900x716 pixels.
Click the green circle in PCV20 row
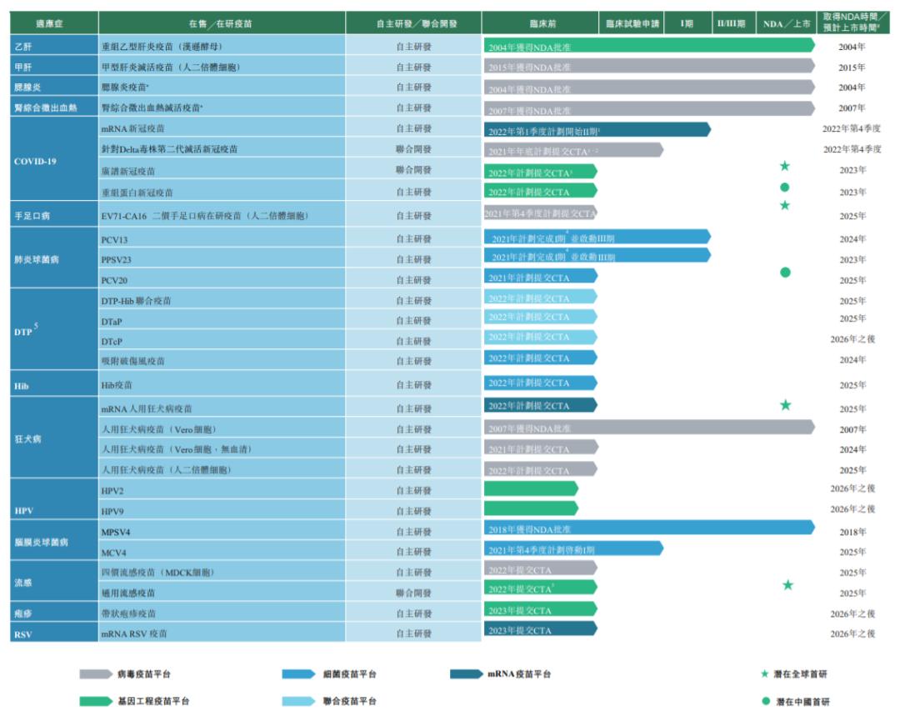click(785, 273)
